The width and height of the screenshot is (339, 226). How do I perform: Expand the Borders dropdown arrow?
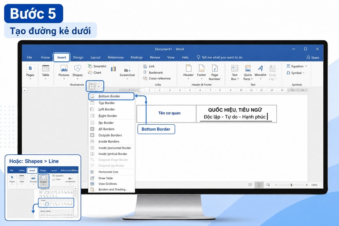pos(99,87)
